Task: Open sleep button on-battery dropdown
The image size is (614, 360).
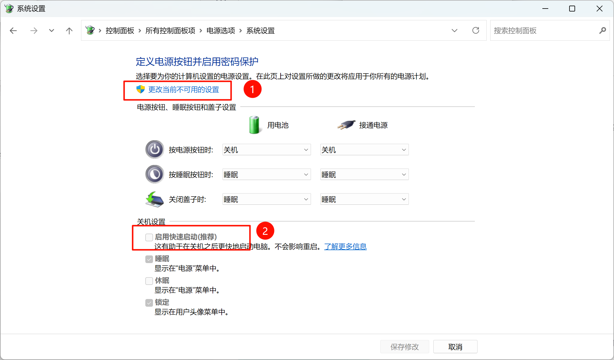Action: 266,174
